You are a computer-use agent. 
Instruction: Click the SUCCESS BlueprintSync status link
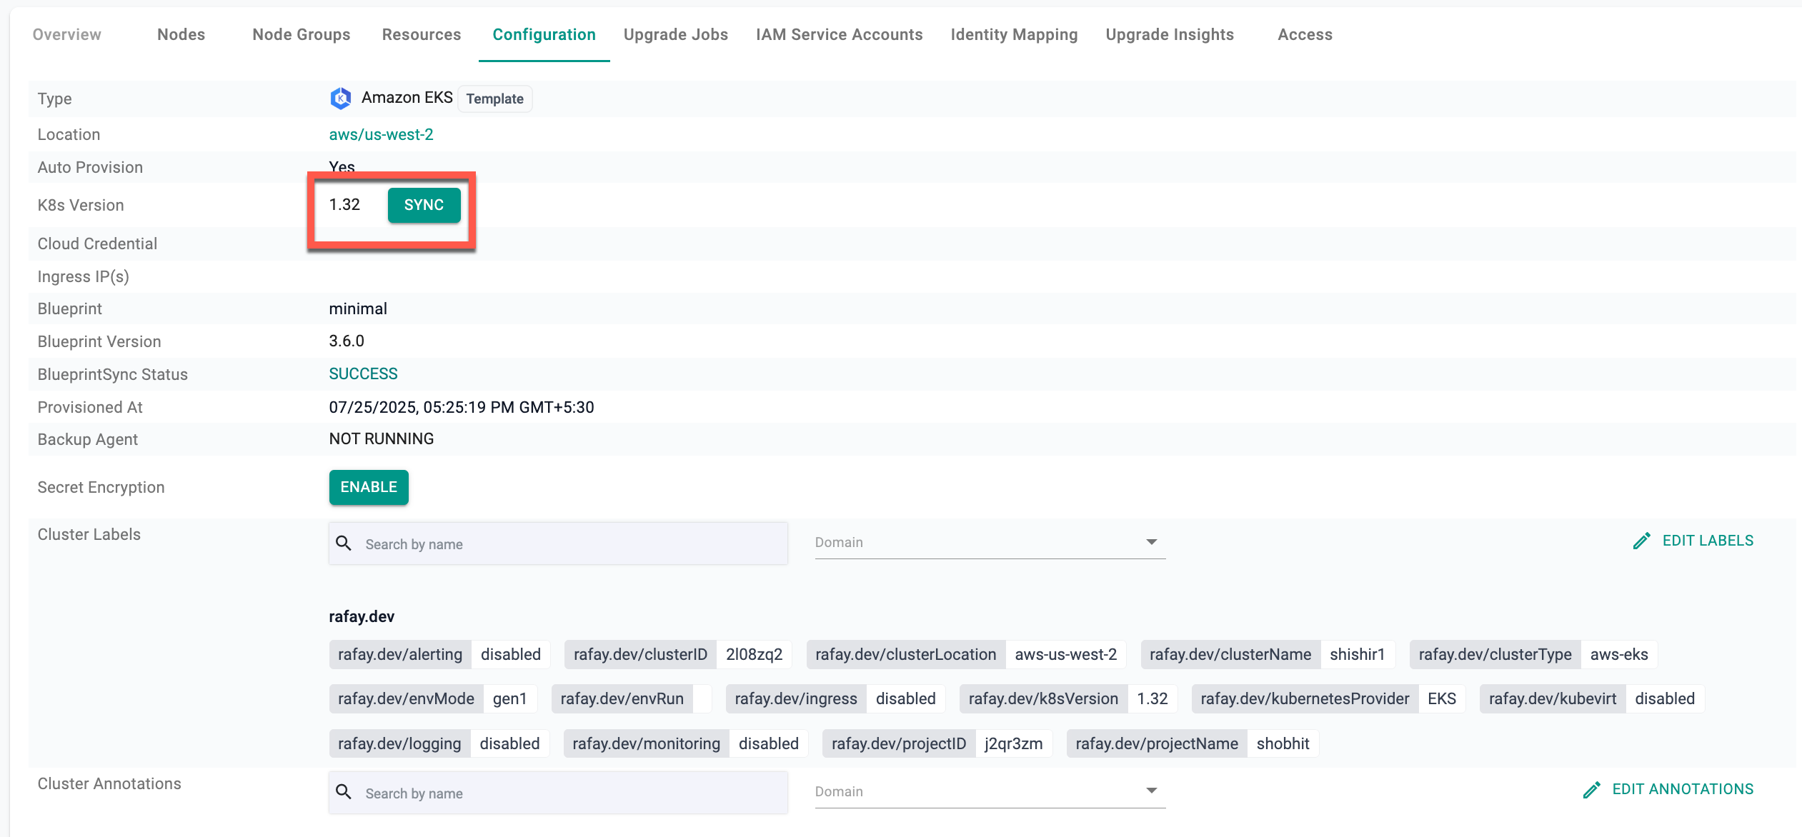coord(364,374)
